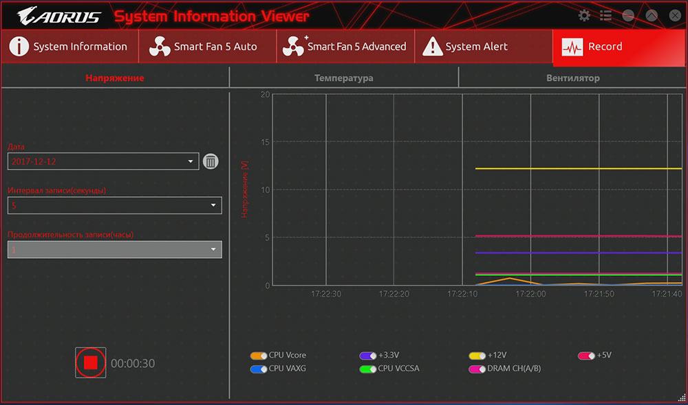Click the elapsed time 00:00:30

133,363
